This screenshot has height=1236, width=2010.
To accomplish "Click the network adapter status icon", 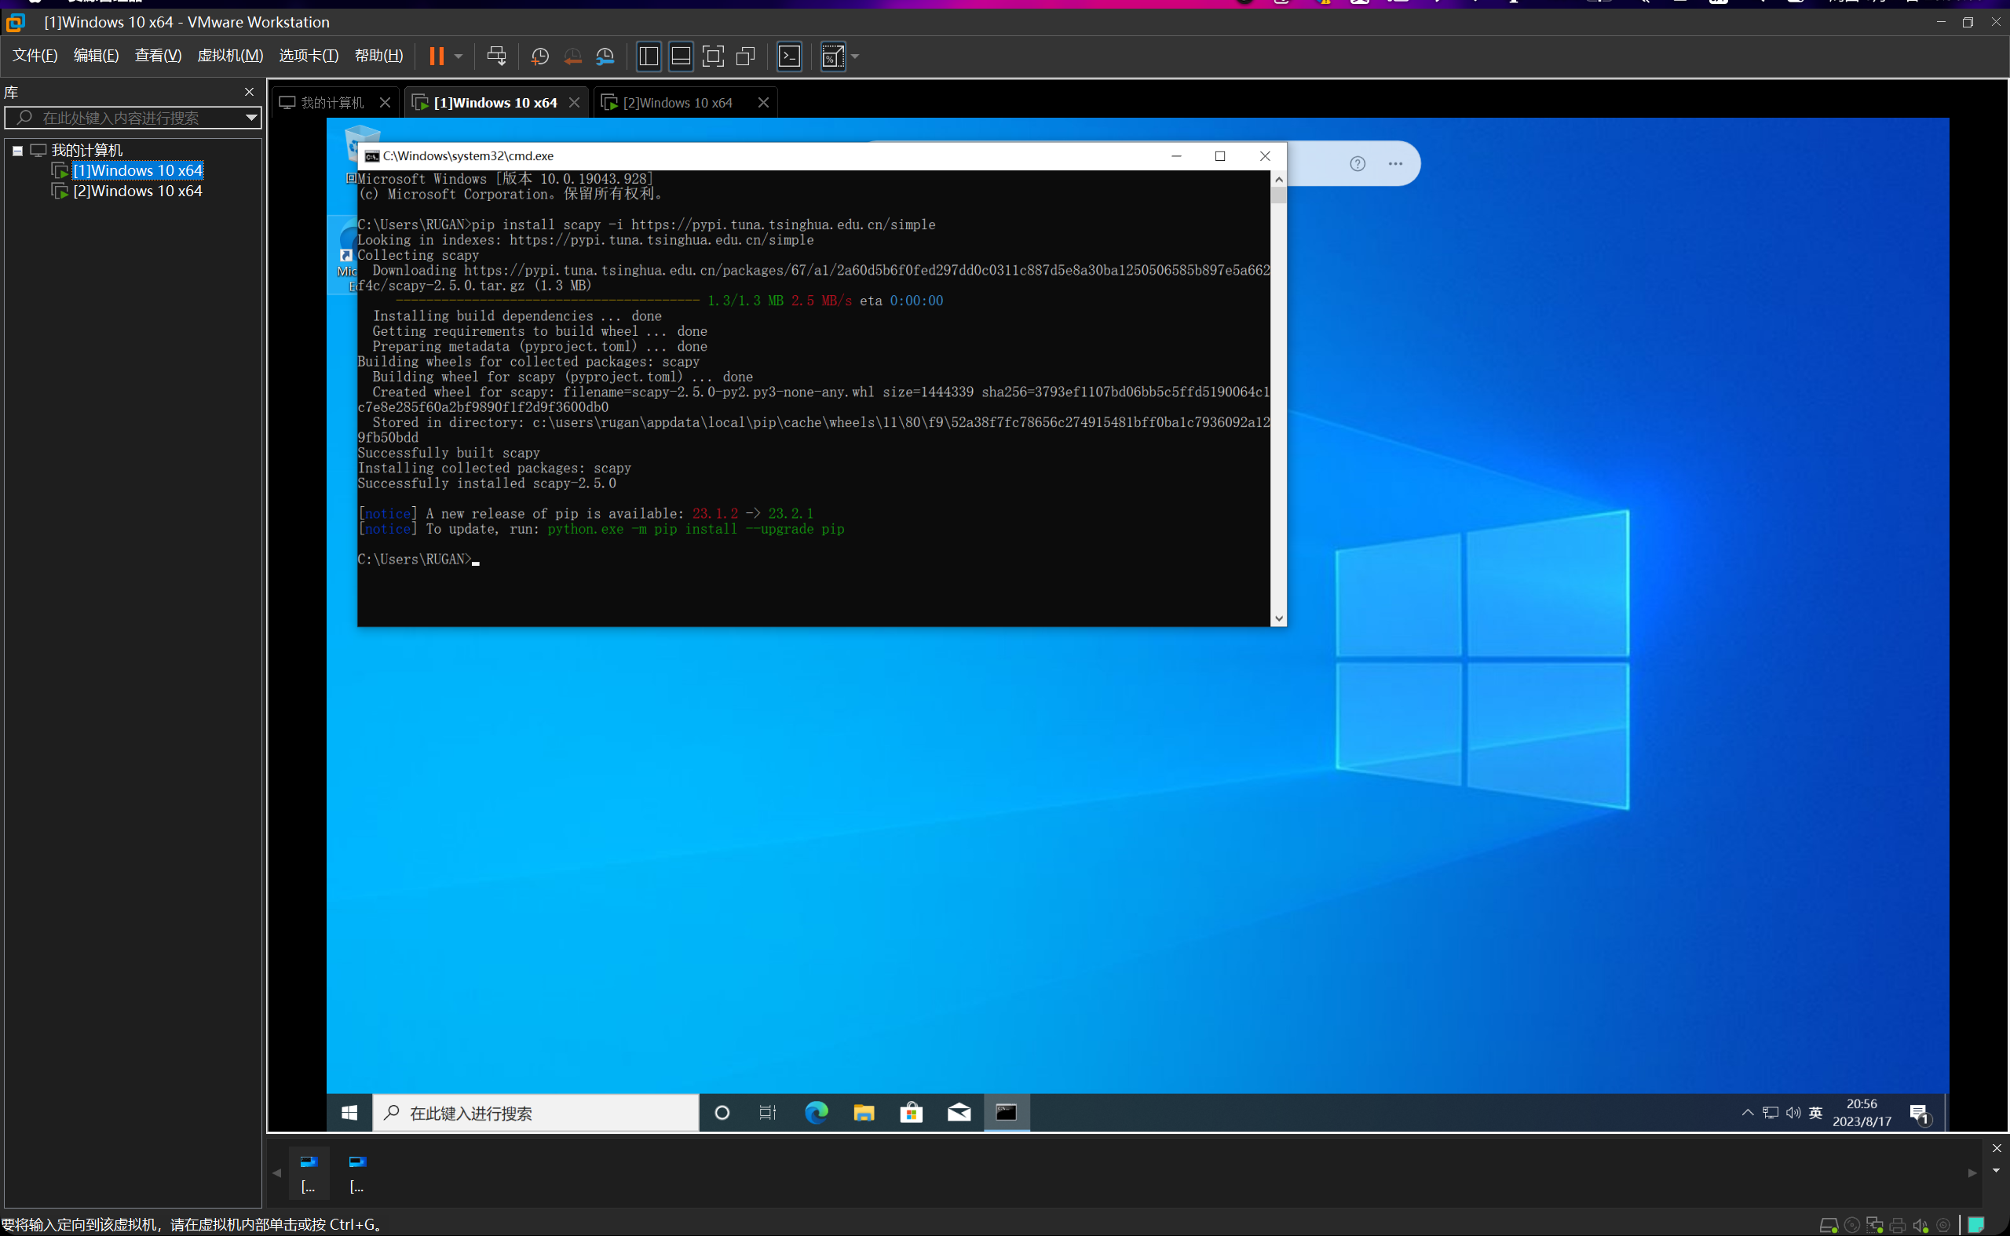I will click(x=1875, y=1225).
